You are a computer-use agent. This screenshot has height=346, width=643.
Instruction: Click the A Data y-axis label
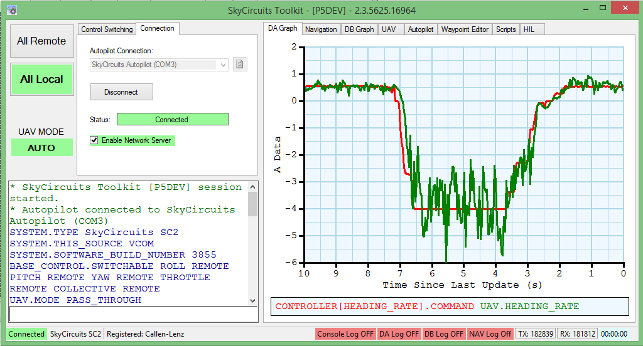[278, 154]
